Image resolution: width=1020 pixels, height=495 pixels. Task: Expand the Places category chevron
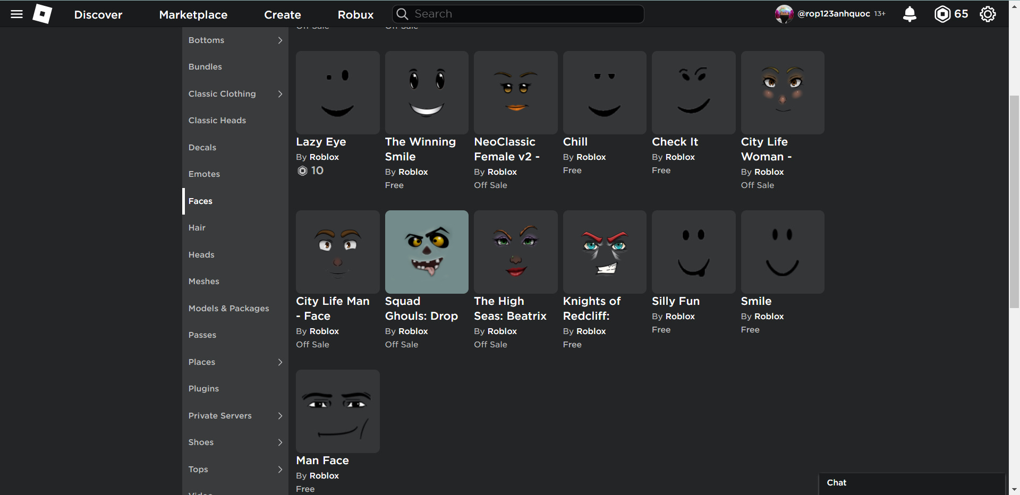(280, 362)
